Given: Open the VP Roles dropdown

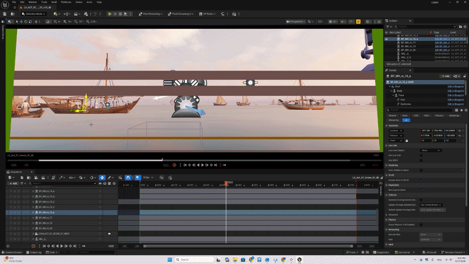Looking at the screenshot, I should pos(207,13).
